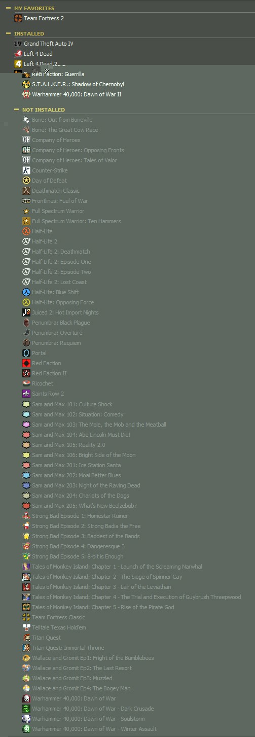Select Penumbra: Black Plague entry
Image resolution: width=255 pixels, height=737 pixels.
coord(61,323)
